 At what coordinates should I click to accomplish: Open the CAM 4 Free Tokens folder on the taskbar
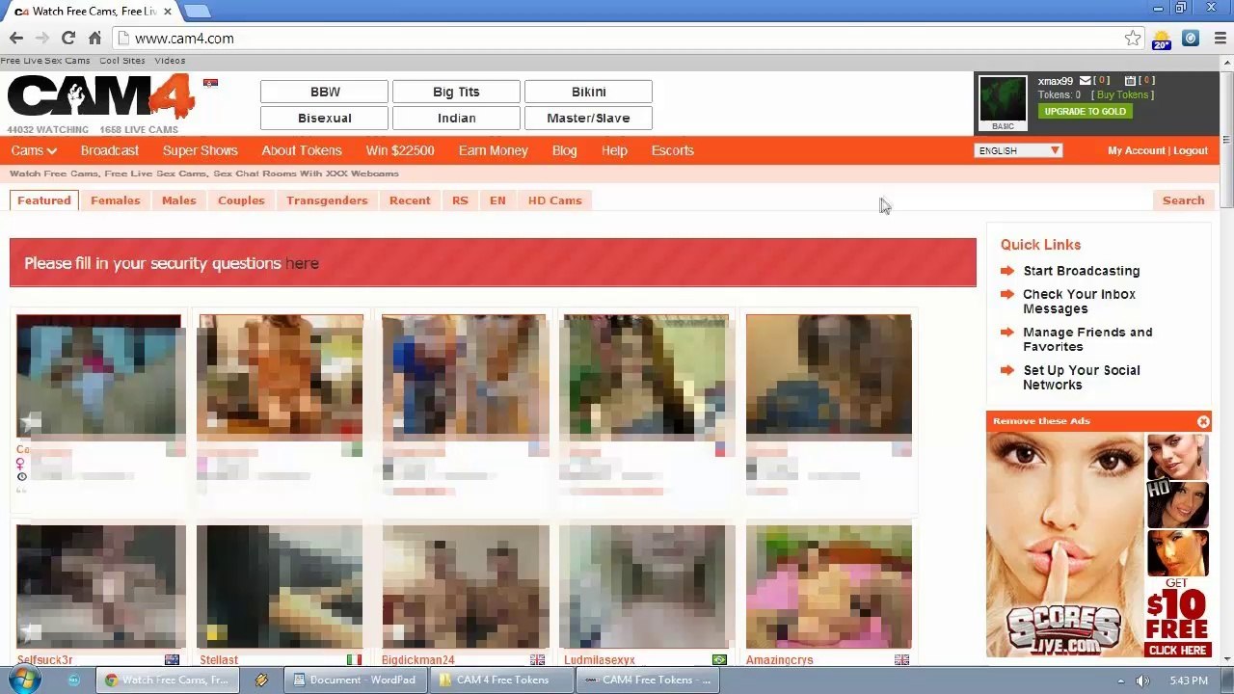501,680
